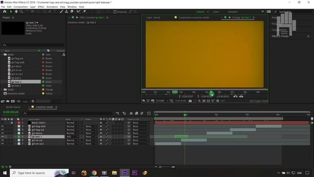Hide the girl bag walk layer
Image resolution: width=314 pixels, height=177 pixels.
coord(2,126)
